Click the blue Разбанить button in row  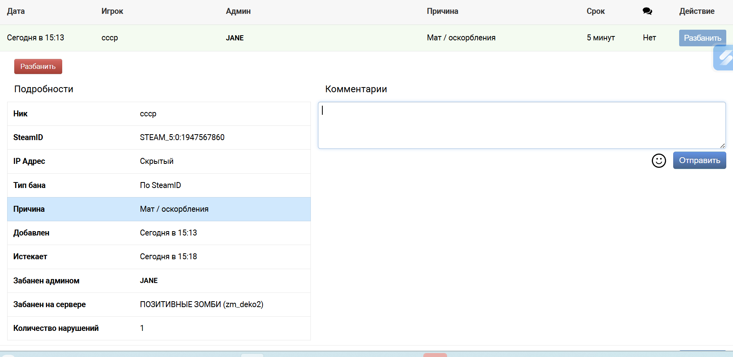tap(702, 38)
